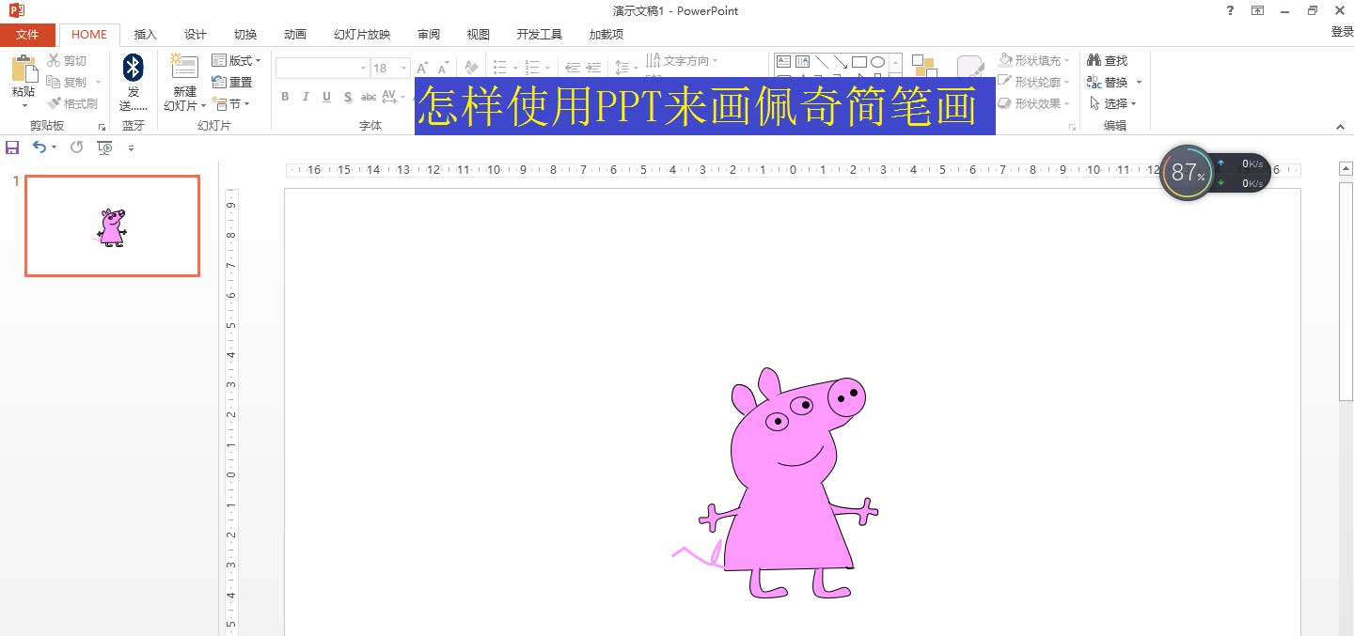Click the Paste (粘贴) clipboard icon
Viewport: 1354px width, 636px height.
tap(24, 70)
